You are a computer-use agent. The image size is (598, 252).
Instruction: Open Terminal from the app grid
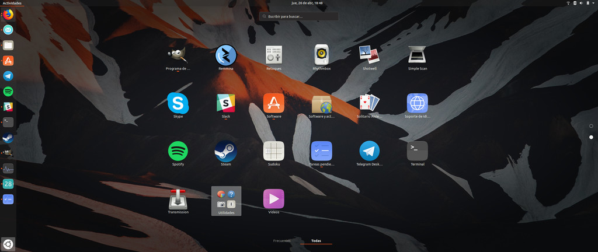(417, 151)
